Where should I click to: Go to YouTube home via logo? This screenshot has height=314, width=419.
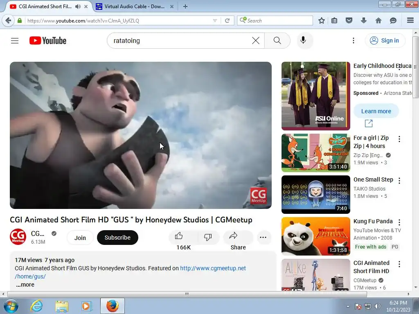pyautogui.click(x=48, y=40)
